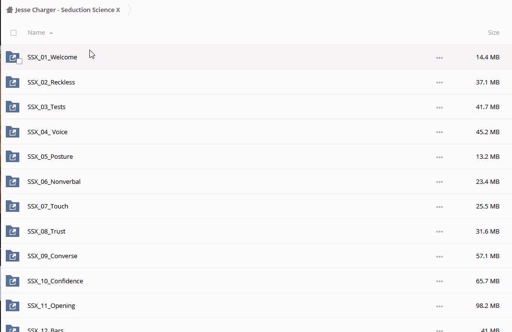This screenshot has height=332, width=512.
Task: Open the SSX_01_Welcome folder
Action: pos(52,57)
